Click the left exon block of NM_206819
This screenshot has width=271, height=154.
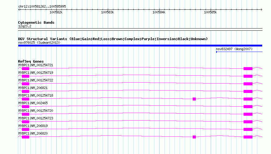pos(26,129)
